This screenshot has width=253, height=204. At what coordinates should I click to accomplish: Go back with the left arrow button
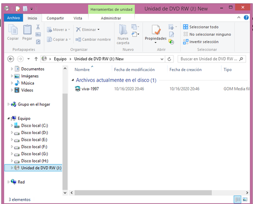click(x=11, y=59)
